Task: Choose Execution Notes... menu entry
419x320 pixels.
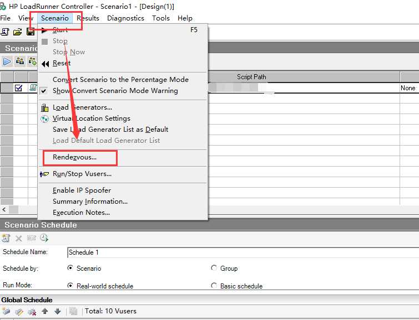Action: click(x=123, y=213)
